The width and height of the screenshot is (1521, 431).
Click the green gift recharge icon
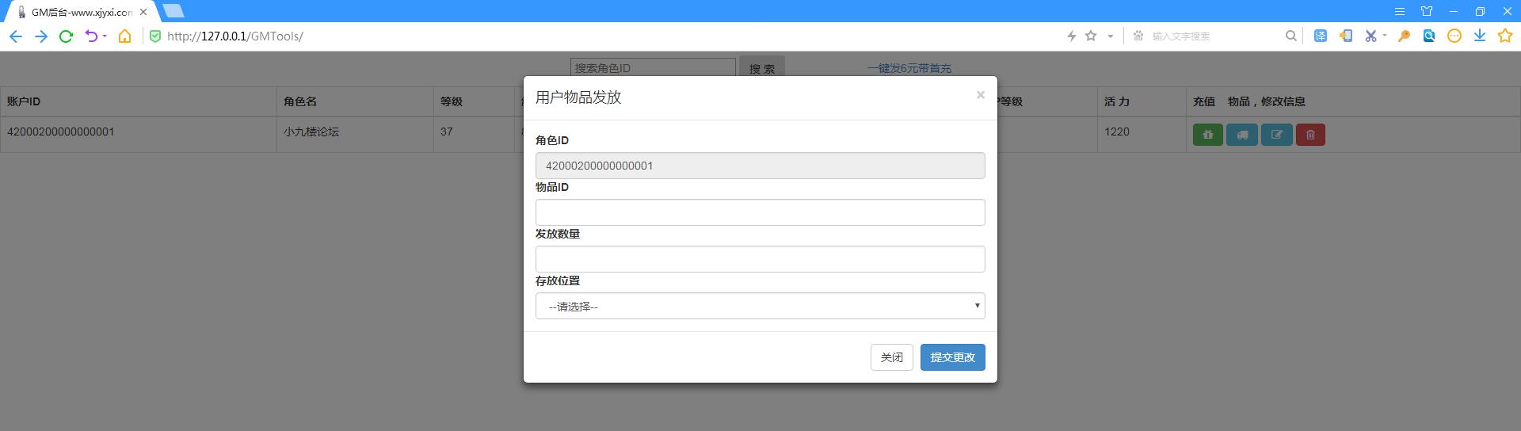[1207, 135]
